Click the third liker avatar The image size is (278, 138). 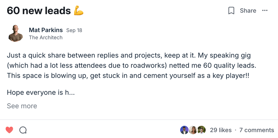[x=202, y=130]
